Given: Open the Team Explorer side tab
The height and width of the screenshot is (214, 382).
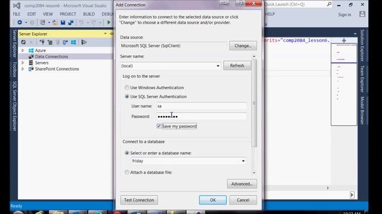Looking at the screenshot, I should pos(362,79).
